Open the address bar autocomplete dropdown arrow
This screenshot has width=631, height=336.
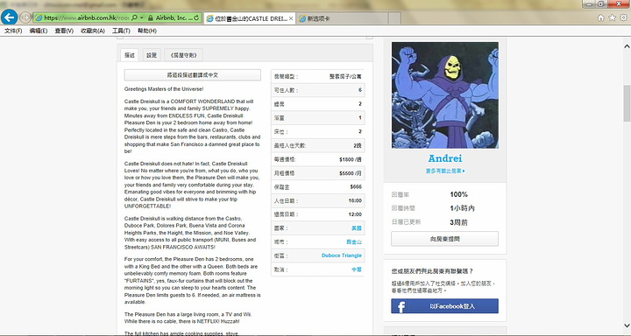pyautogui.click(x=142, y=17)
